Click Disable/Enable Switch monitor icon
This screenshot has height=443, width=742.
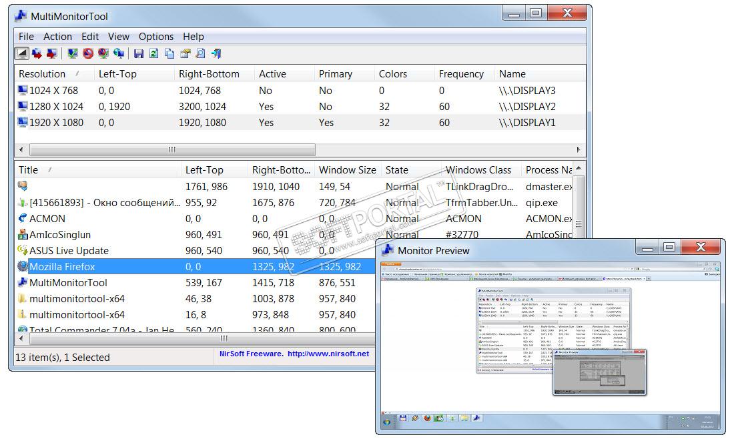click(x=103, y=53)
